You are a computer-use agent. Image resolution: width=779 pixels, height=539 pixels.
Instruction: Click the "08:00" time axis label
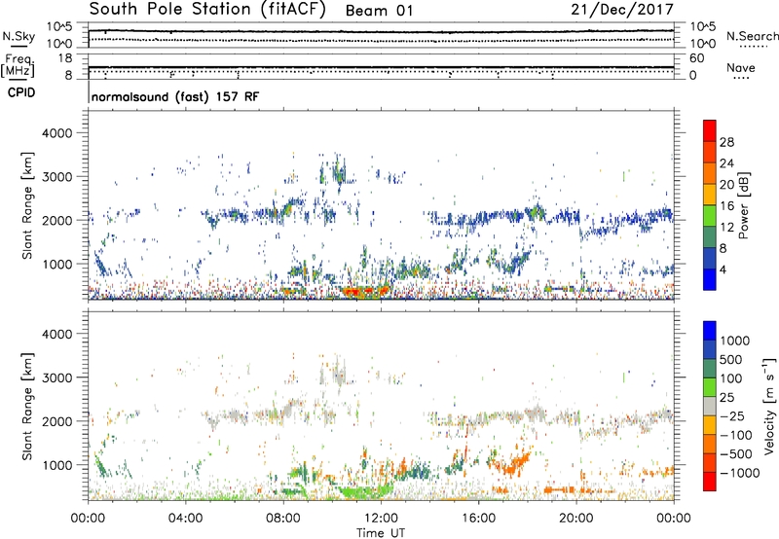pyautogui.click(x=283, y=519)
